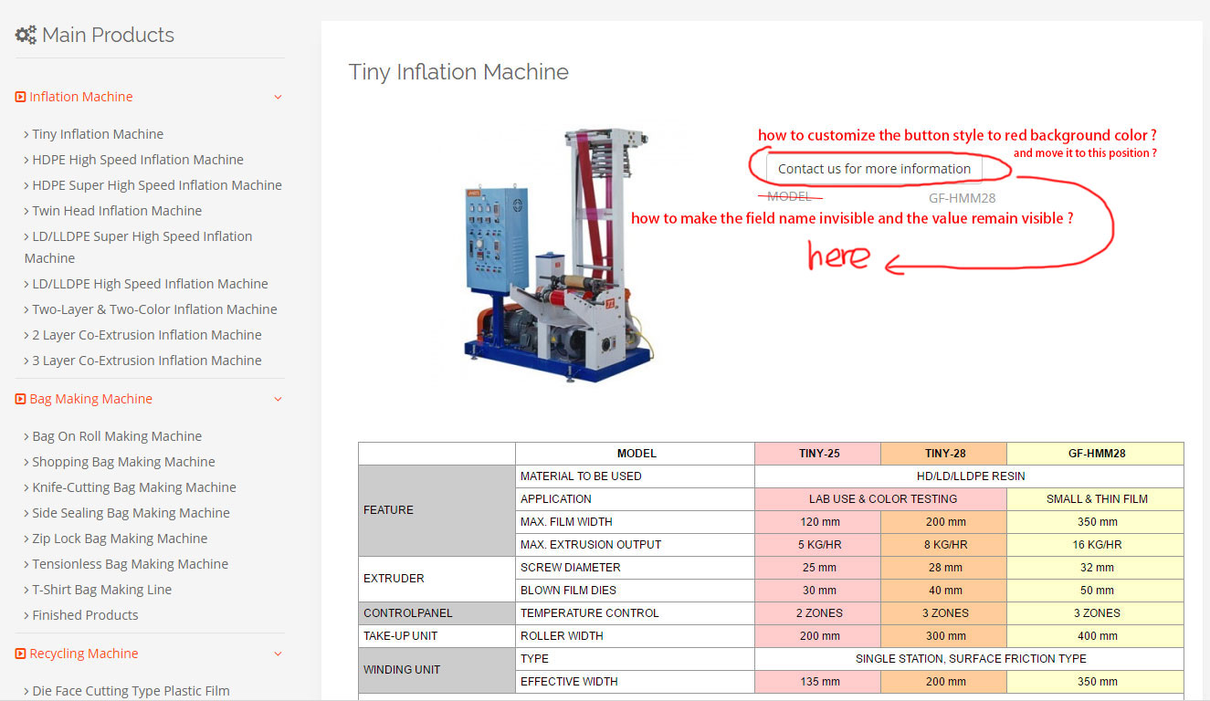This screenshot has height=701, width=1210.
Task: Click the TINY-25 table header cell
Action: 818,454
